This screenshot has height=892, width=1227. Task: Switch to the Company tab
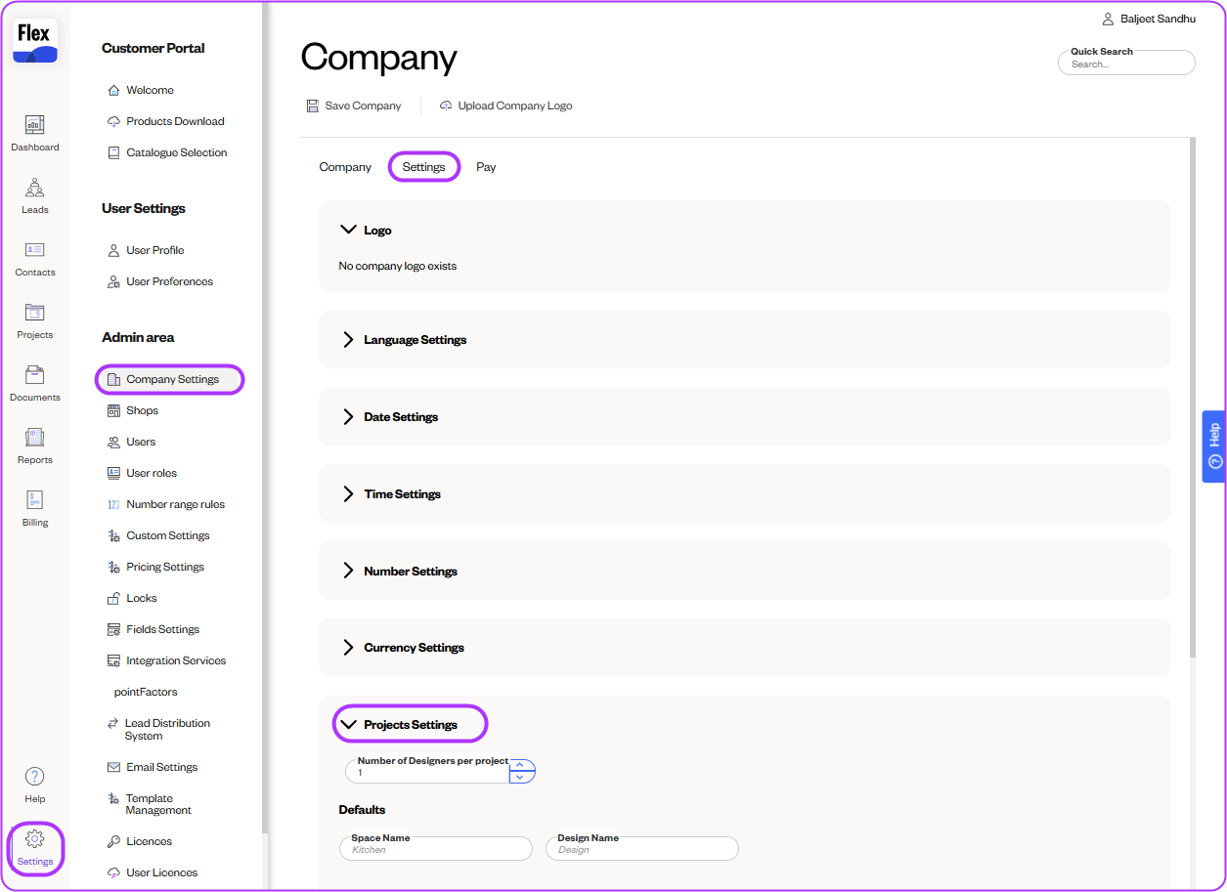click(345, 167)
